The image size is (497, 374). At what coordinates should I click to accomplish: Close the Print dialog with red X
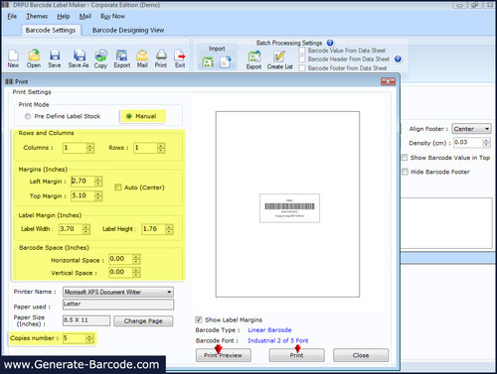coord(388,81)
